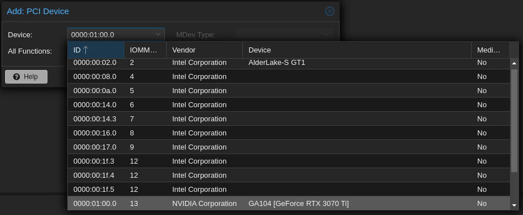Screen dimensions: 523x215
Task: Select device row 0000:00:1f.4
Action: (x=289, y=175)
